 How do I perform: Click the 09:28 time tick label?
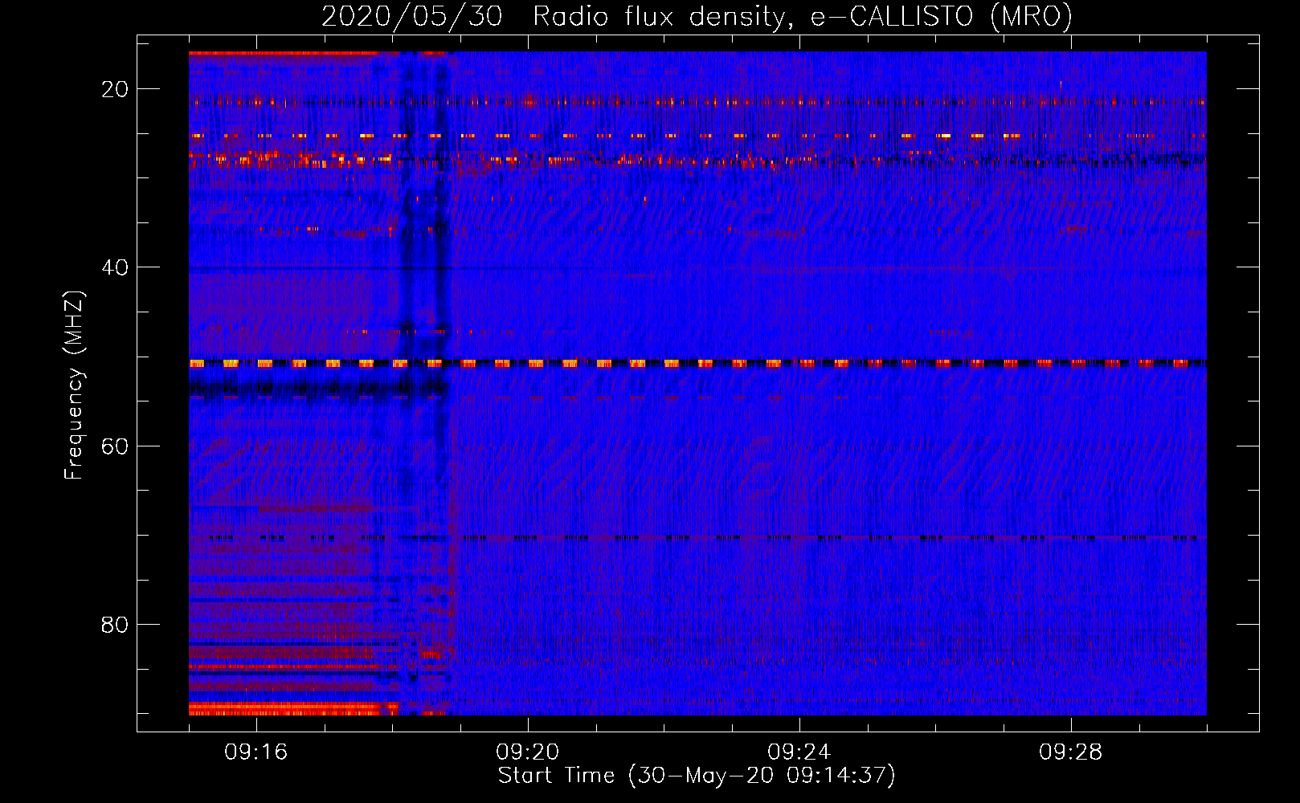point(1071,752)
